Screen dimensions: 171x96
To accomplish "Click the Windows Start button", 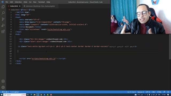I will pos(2,95).
